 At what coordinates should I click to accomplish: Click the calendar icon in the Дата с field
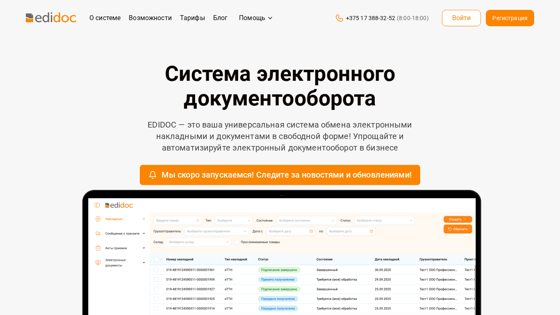[x=311, y=231]
